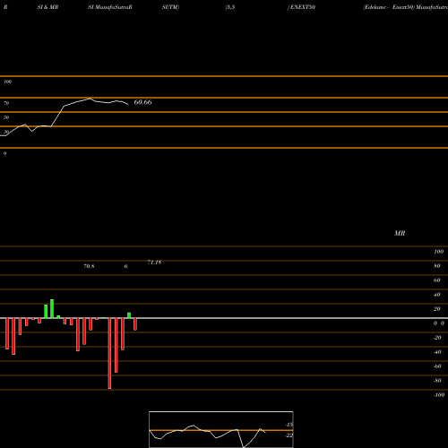Click the 100 label on MR right axis
448x448 pixels.
[438, 252]
